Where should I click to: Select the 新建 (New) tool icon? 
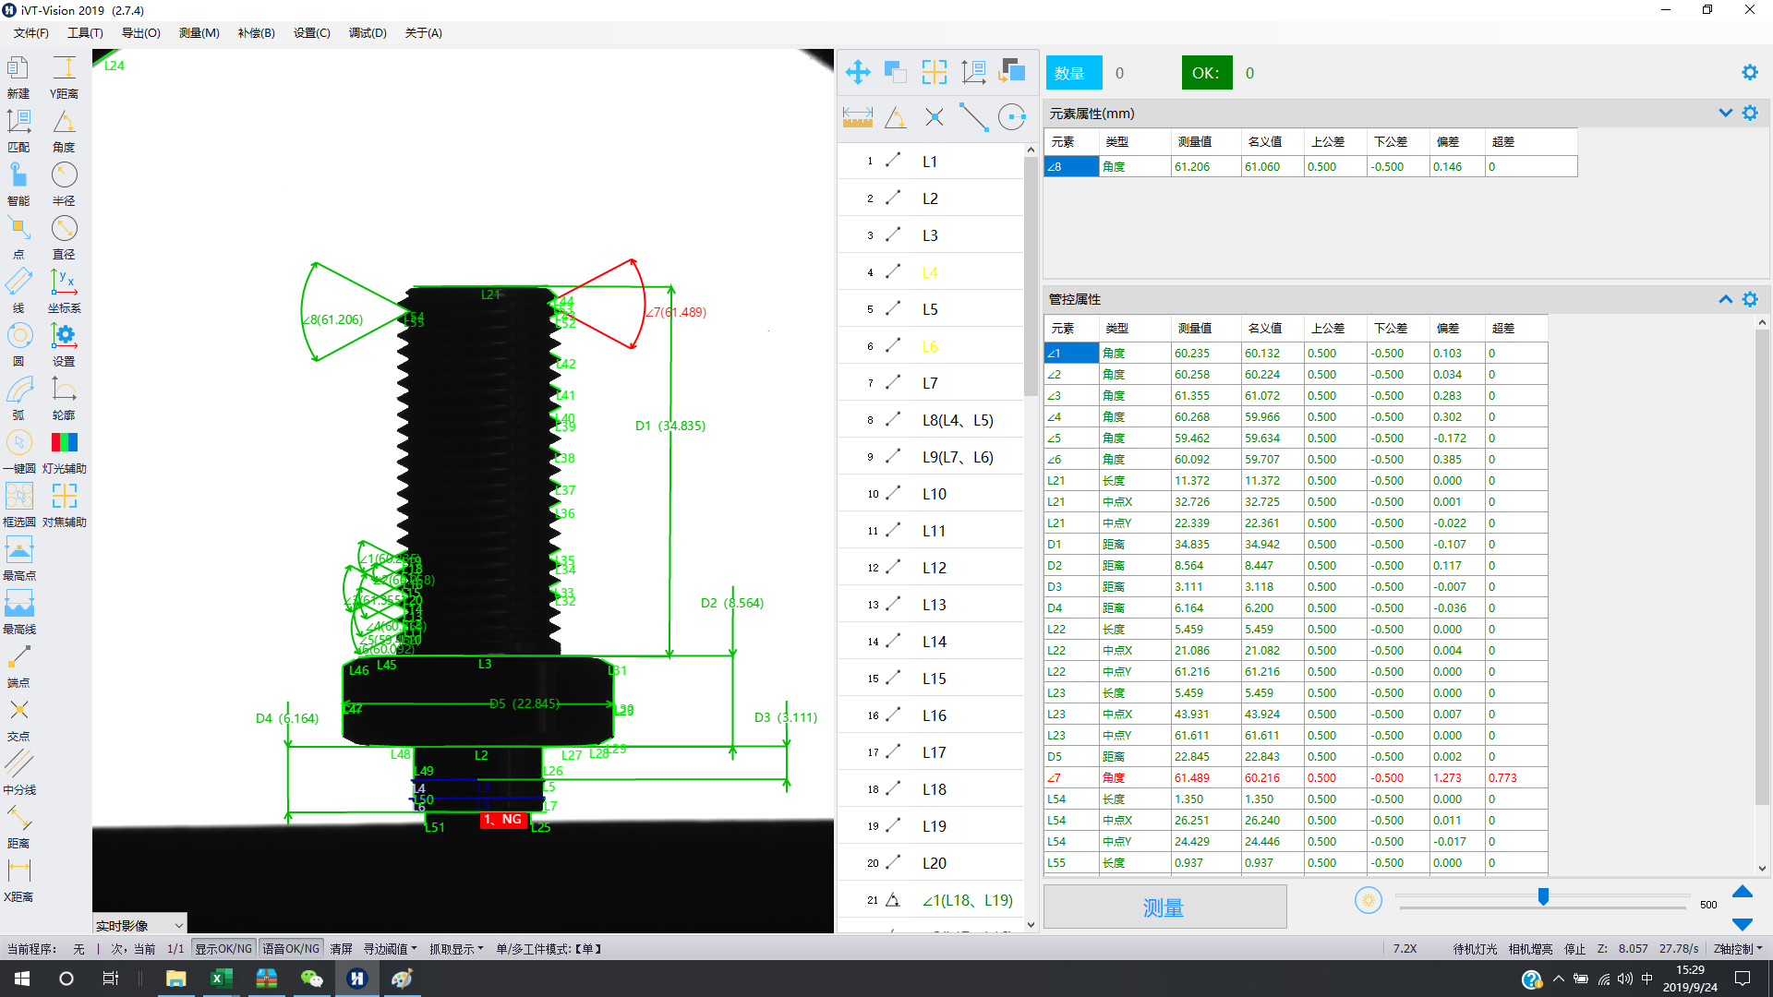pyautogui.click(x=18, y=68)
